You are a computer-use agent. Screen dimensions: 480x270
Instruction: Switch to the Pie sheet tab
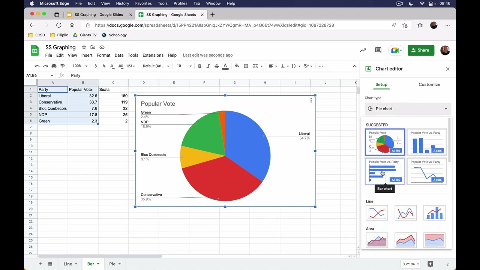pyautogui.click(x=112, y=264)
